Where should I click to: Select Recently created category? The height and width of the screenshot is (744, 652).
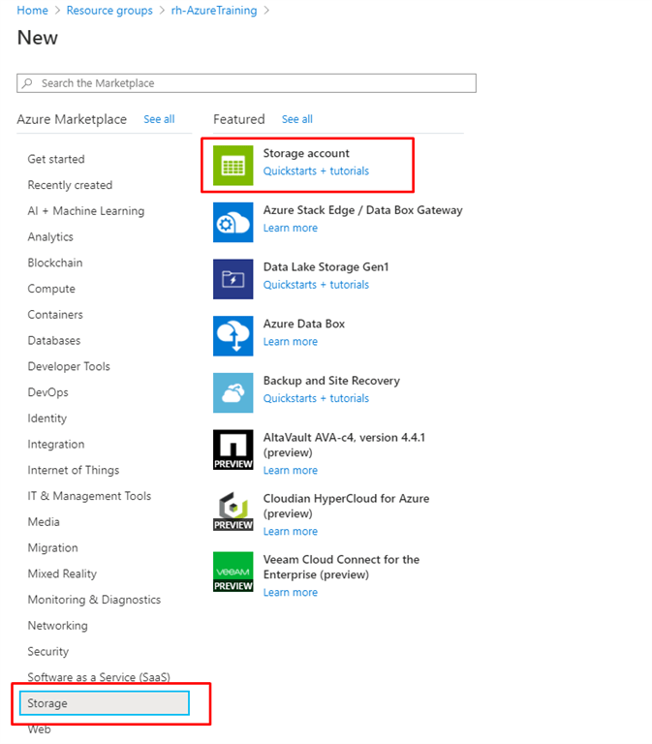tap(70, 185)
